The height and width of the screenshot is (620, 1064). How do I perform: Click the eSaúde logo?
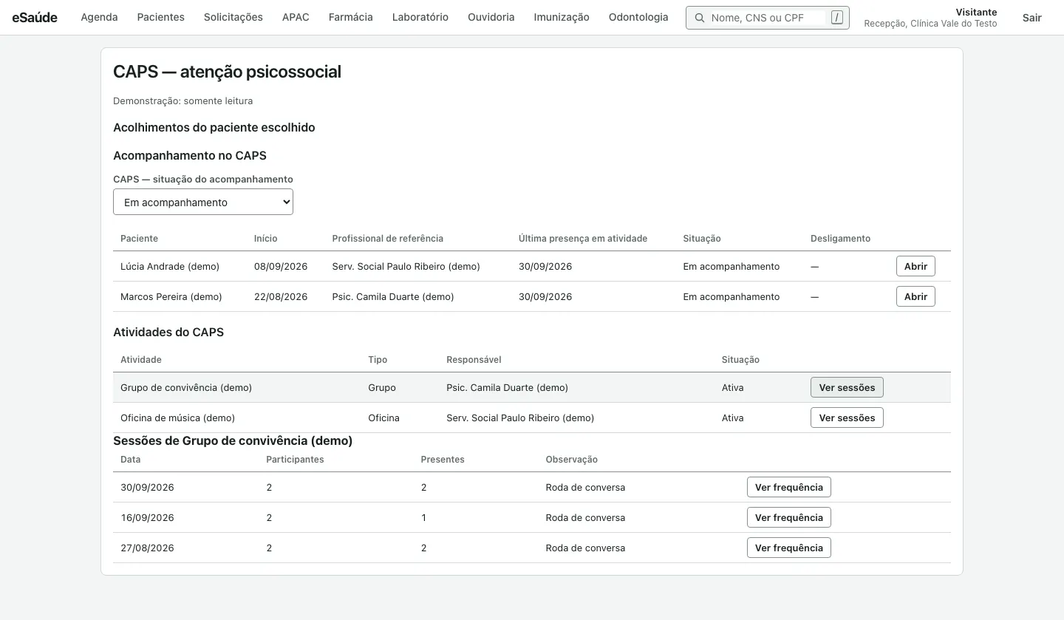(35, 17)
